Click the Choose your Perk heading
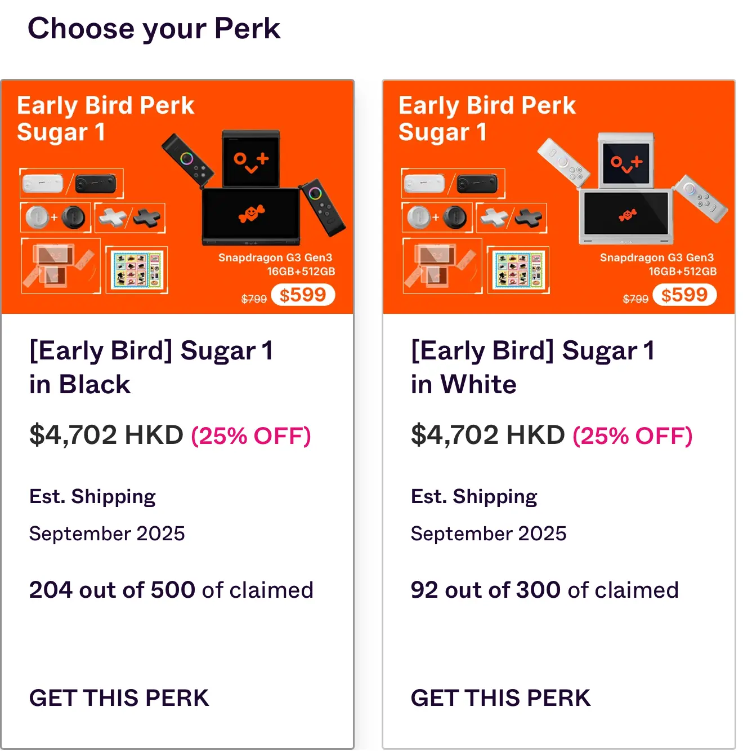 click(x=154, y=29)
